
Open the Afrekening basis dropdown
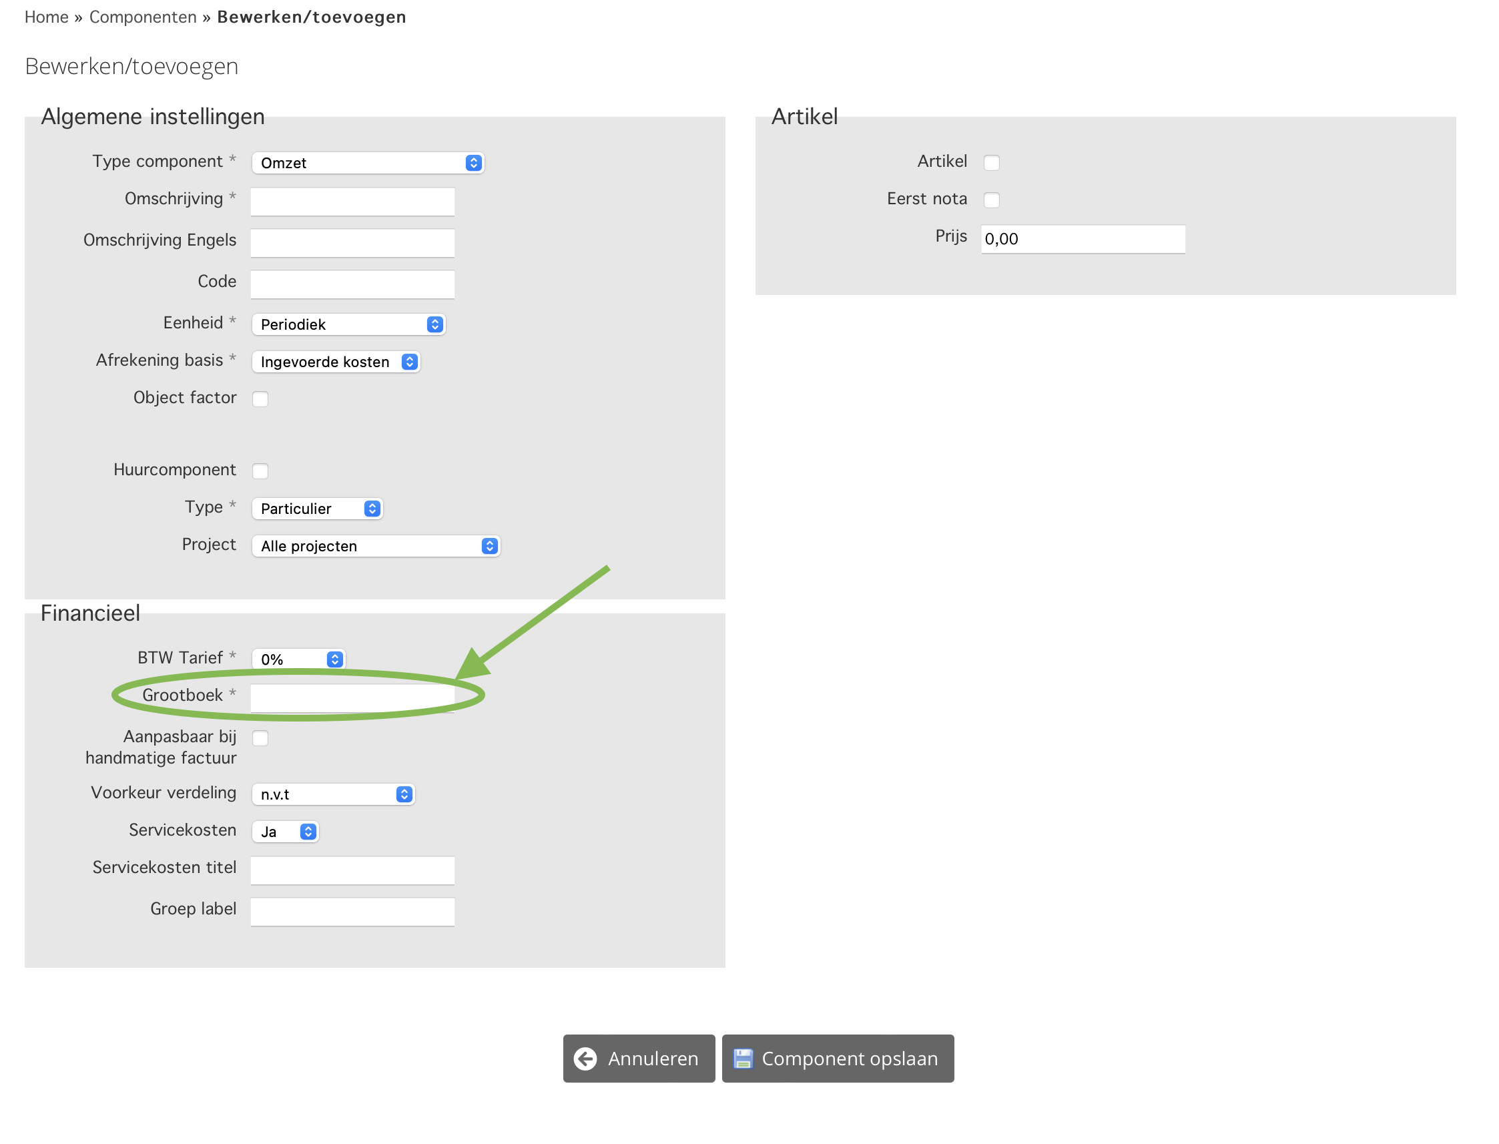[x=335, y=362]
